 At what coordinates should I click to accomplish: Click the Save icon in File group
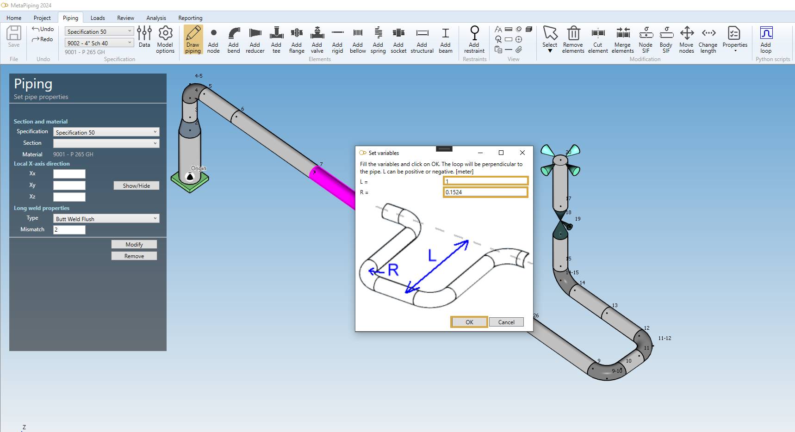[x=14, y=37]
